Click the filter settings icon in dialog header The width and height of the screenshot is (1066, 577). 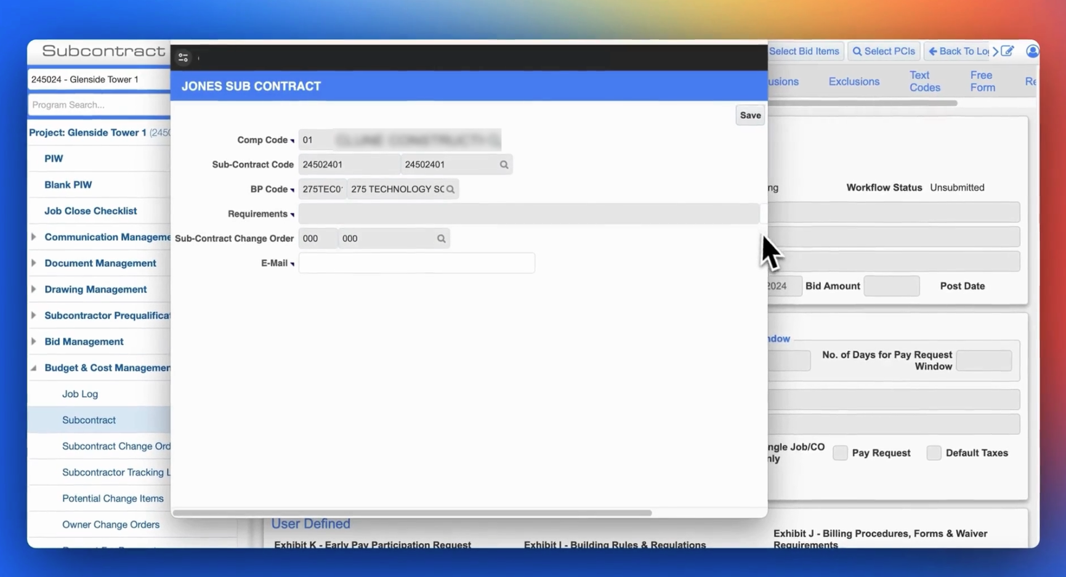[x=183, y=57]
